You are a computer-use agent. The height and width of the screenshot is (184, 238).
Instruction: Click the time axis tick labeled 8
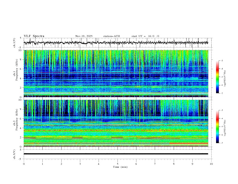click(174, 164)
